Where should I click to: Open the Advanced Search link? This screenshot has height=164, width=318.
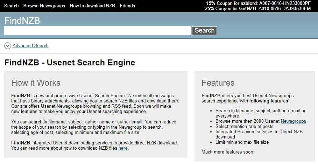[x=31, y=45]
